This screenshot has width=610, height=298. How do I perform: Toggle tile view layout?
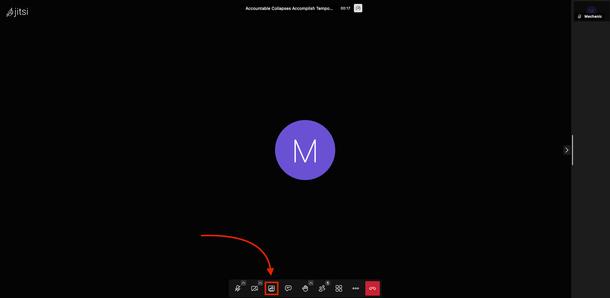click(x=339, y=288)
